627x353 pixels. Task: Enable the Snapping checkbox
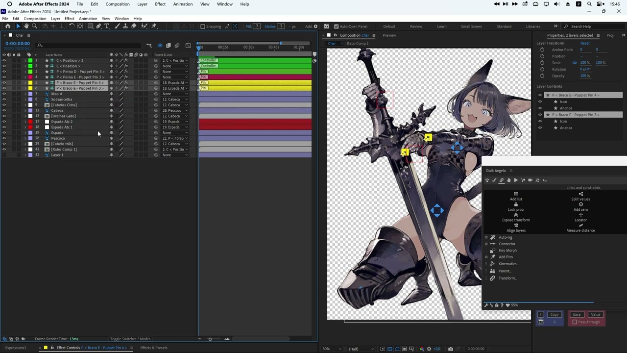click(203, 26)
